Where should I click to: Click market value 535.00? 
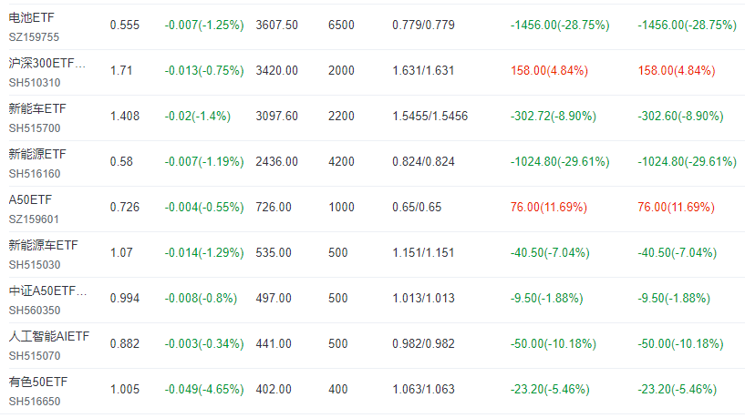[274, 253]
